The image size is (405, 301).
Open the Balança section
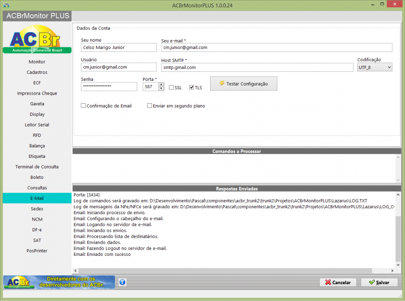(x=37, y=146)
